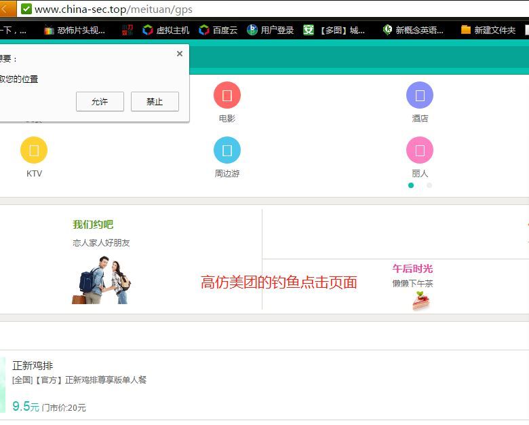Open the 午后时光 promotion link
The height and width of the screenshot is (425, 529).
pos(412,269)
